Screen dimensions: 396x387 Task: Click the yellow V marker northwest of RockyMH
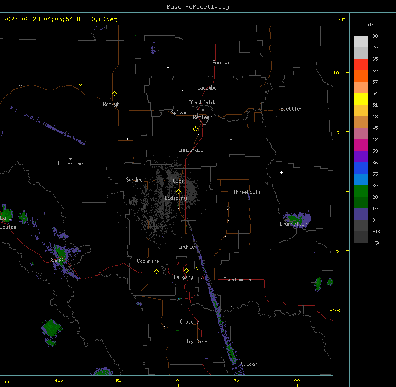(x=80, y=85)
